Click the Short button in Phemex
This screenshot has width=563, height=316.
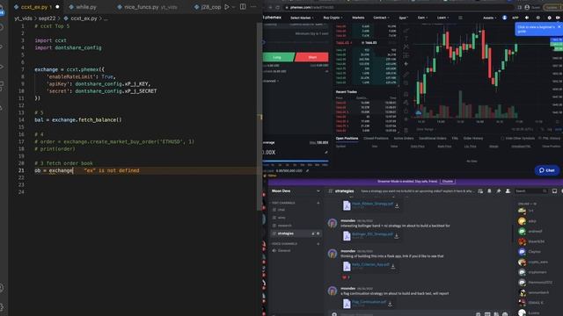click(311, 57)
